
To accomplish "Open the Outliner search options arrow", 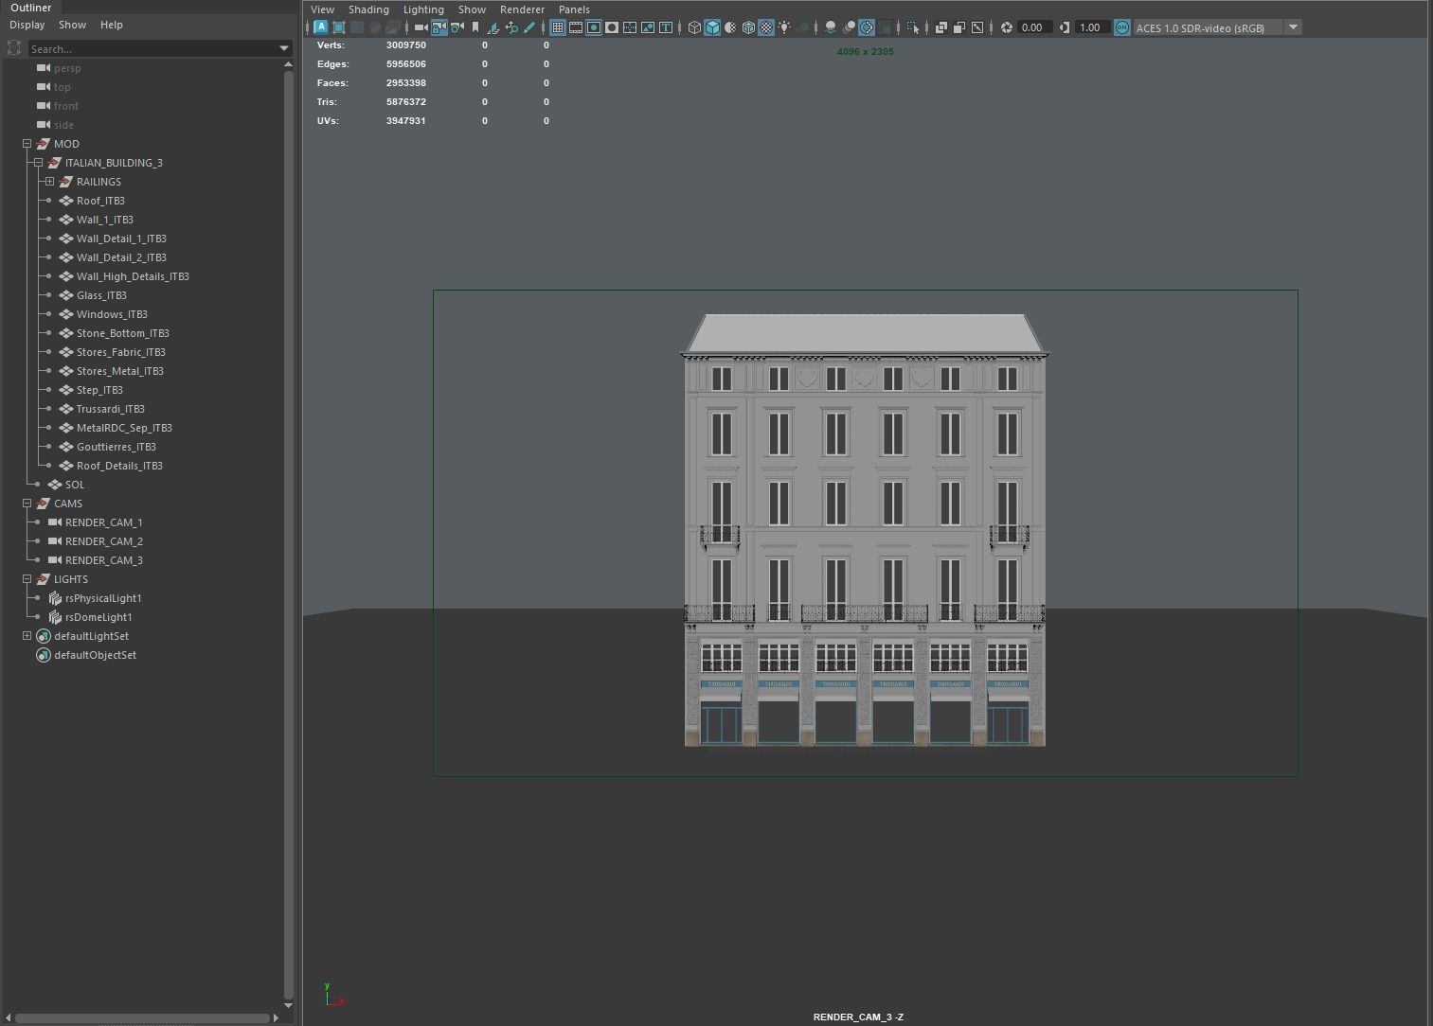I will pyautogui.click(x=283, y=48).
